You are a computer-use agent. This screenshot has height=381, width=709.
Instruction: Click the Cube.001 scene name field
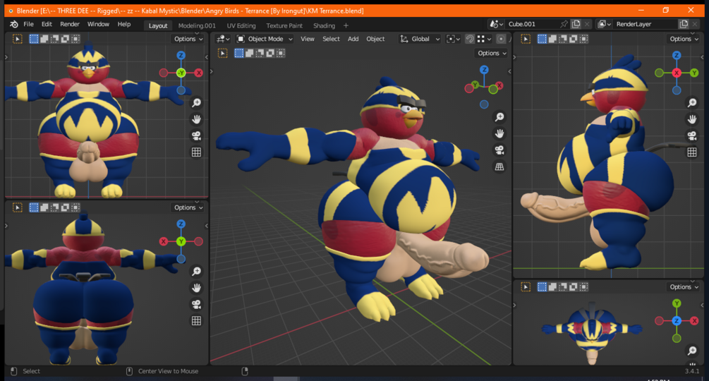(x=532, y=24)
